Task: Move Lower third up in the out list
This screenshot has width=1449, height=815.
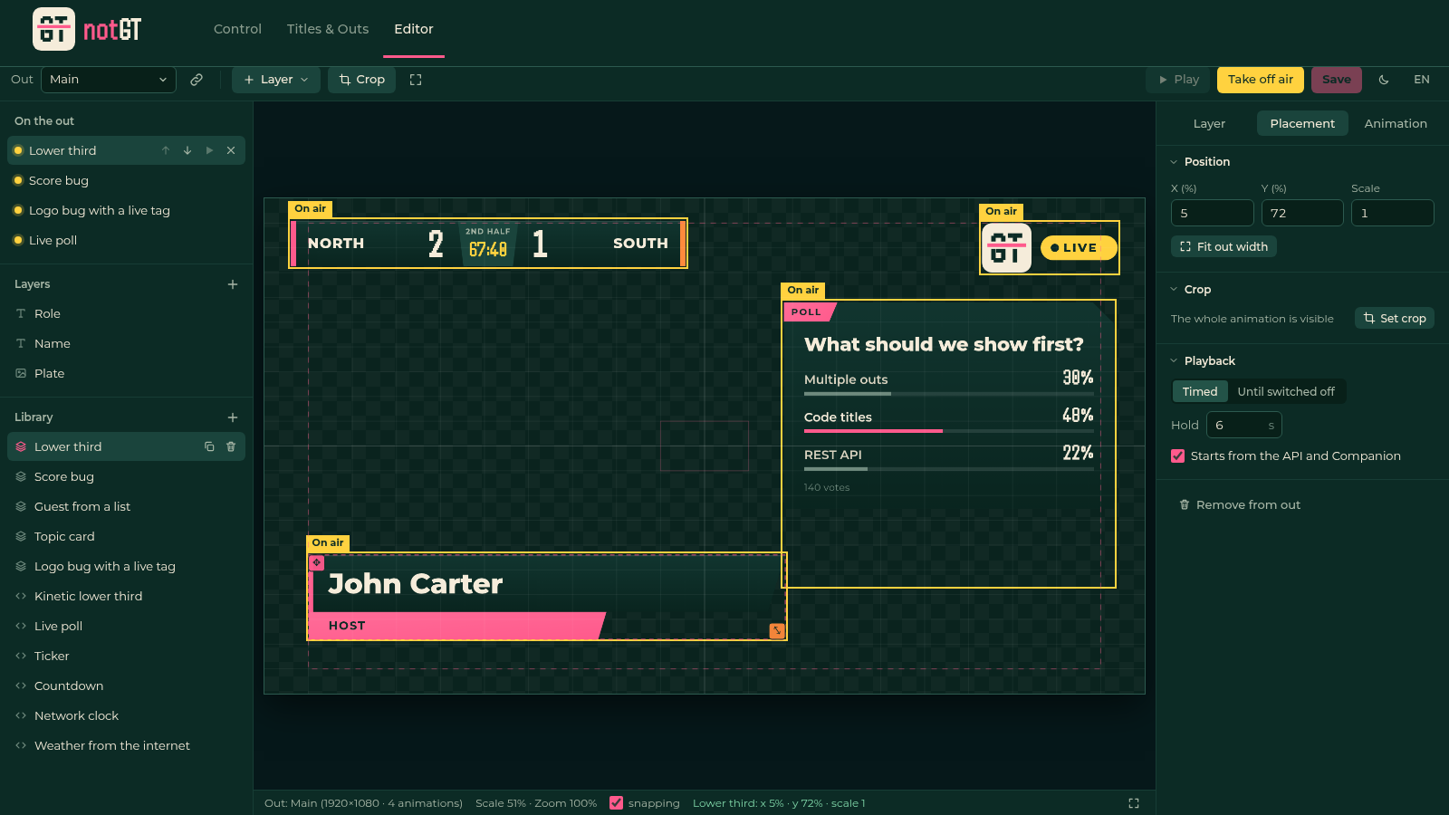Action: point(166,150)
